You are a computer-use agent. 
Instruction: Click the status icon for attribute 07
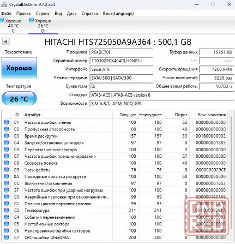pyautogui.click(x=7, y=156)
